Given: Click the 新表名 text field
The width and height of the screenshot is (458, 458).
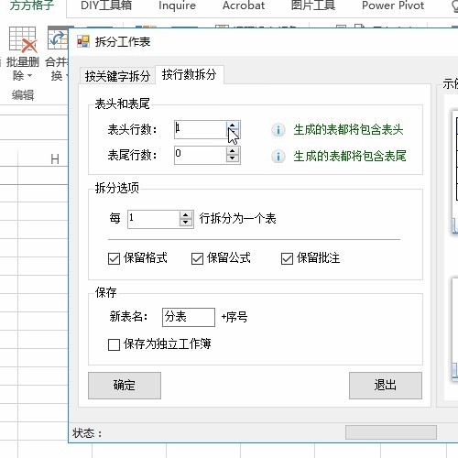Looking at the screenshot, I should (x=189, y=317).
